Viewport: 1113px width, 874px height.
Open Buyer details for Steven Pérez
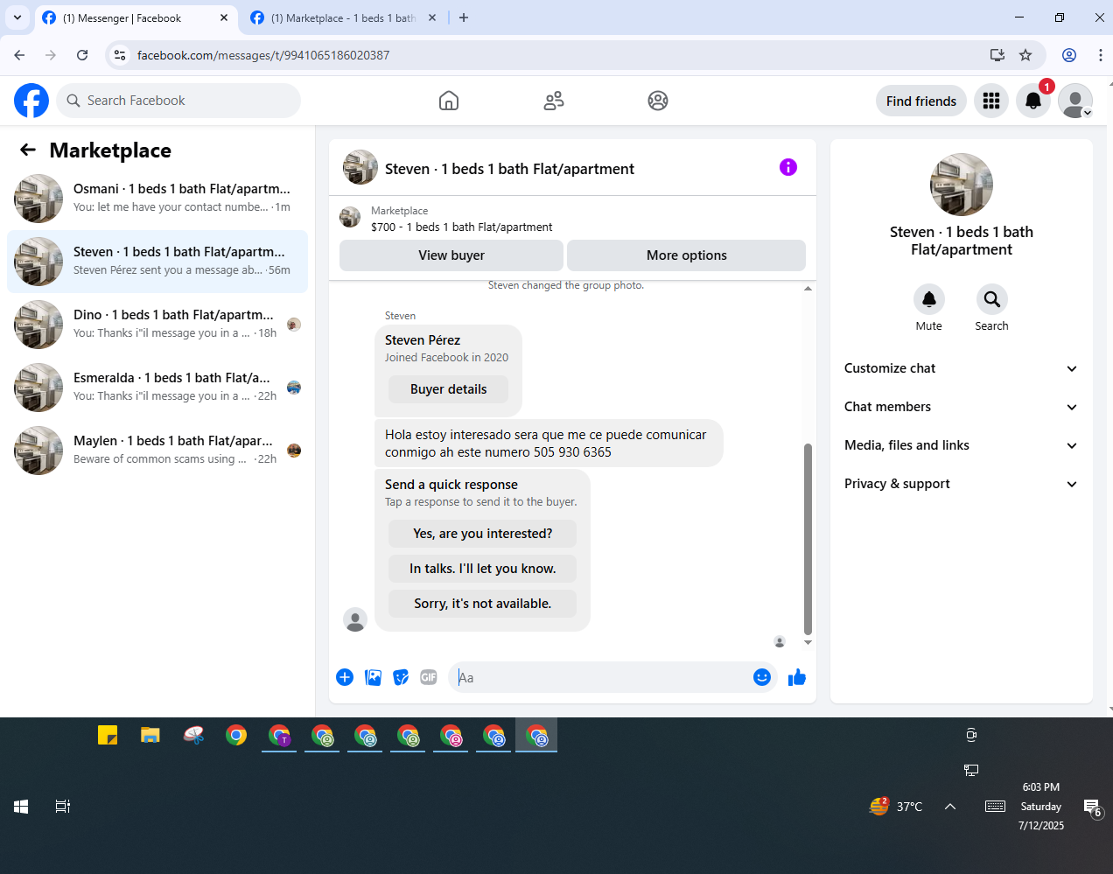449,389
